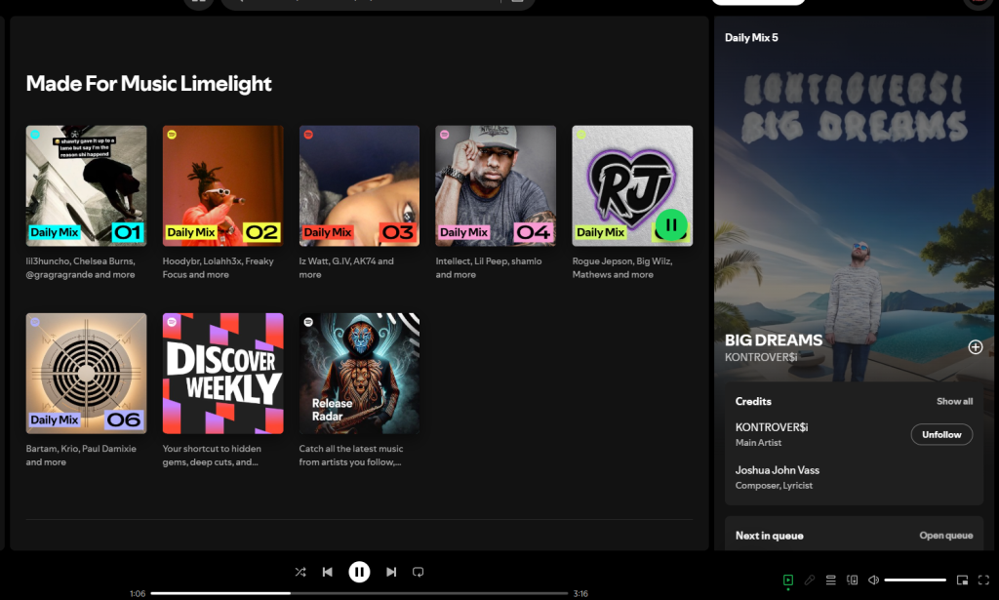This screenshot has width=999, height=600.
Task: Pause Daily Mix 05 from its cover
Action: tap(671, 224)
